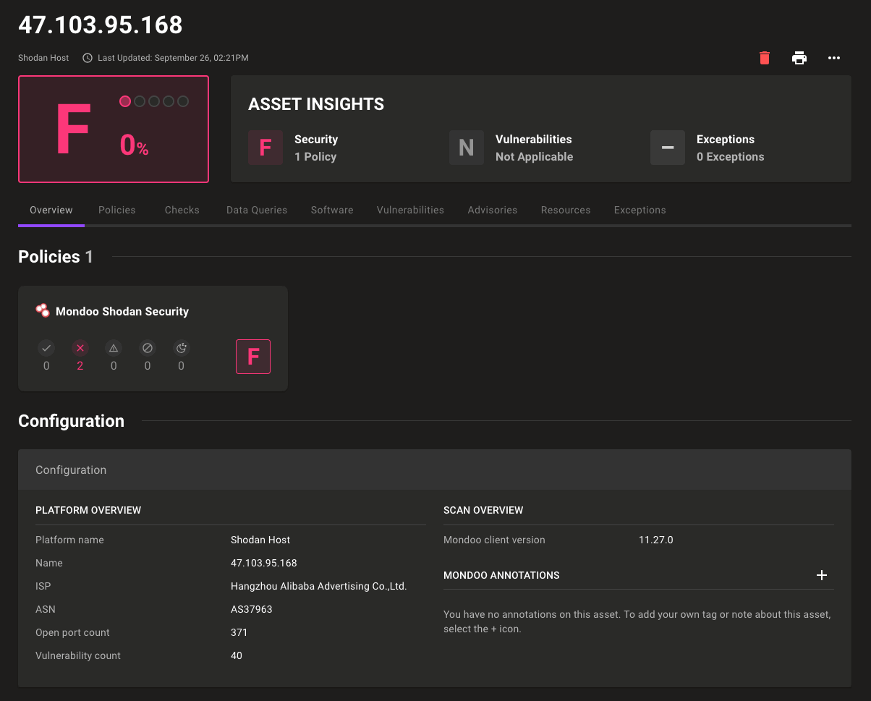
Task: Click the Mondoo Shodan Security policy logo
Action: pos(42,310)
